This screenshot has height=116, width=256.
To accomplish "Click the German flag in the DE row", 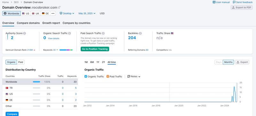I will [x=7, y=100].
